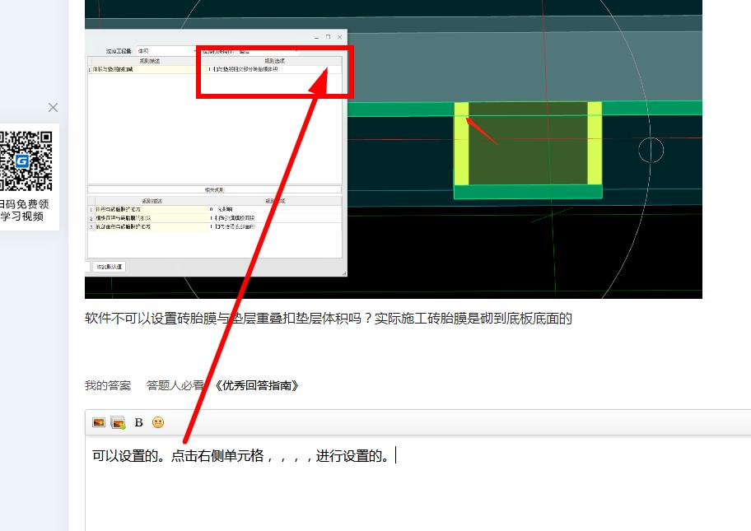Click the 我的答案 label
This screenshot has height=531, width=751.
[108, 385]
